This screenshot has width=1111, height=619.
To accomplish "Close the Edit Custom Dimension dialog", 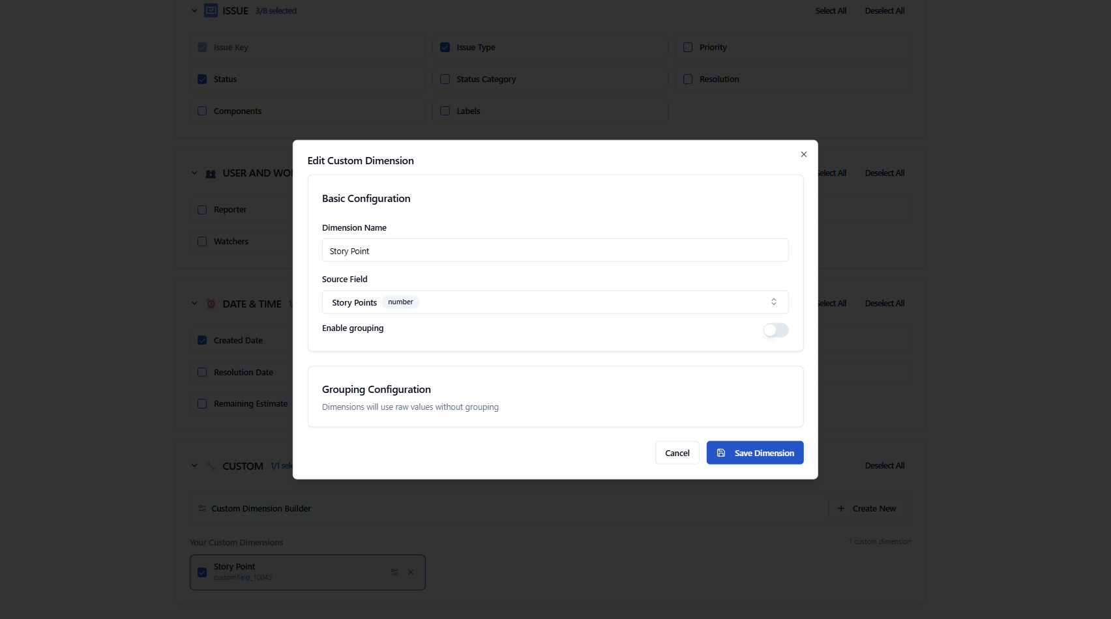I will (x=803, y=154).
